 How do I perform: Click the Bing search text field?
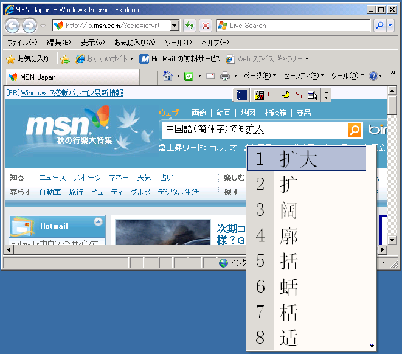coord(254,130)
